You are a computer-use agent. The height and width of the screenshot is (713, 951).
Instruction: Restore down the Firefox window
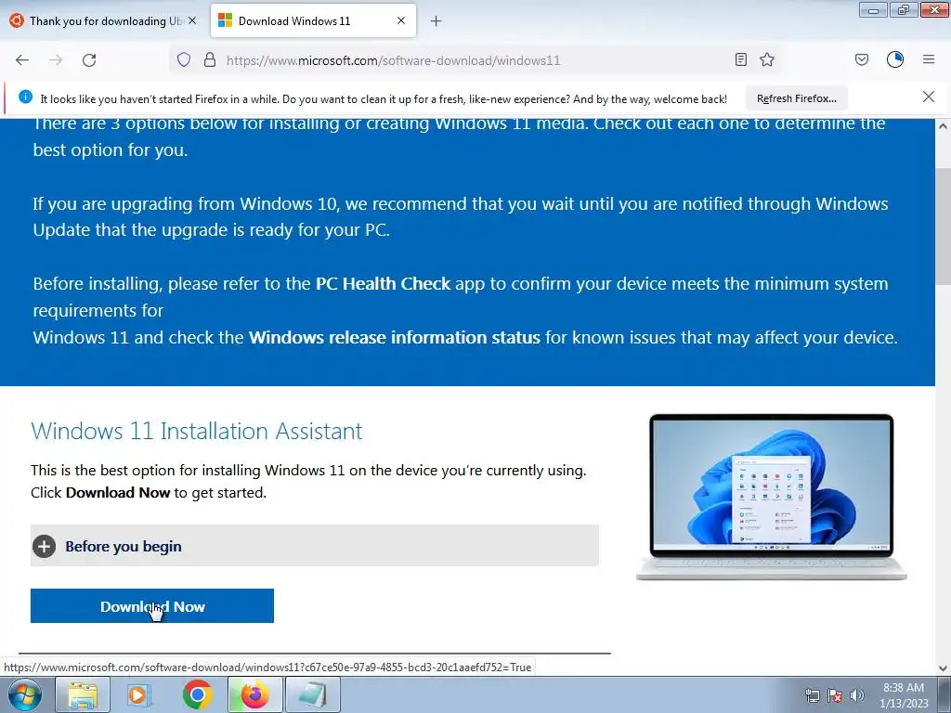(904, 9)
